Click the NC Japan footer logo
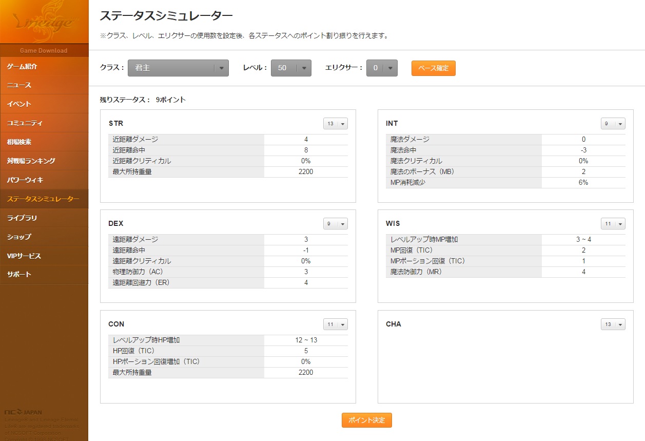The width and height of the screenshot is (645, 441). pos(24,412)
